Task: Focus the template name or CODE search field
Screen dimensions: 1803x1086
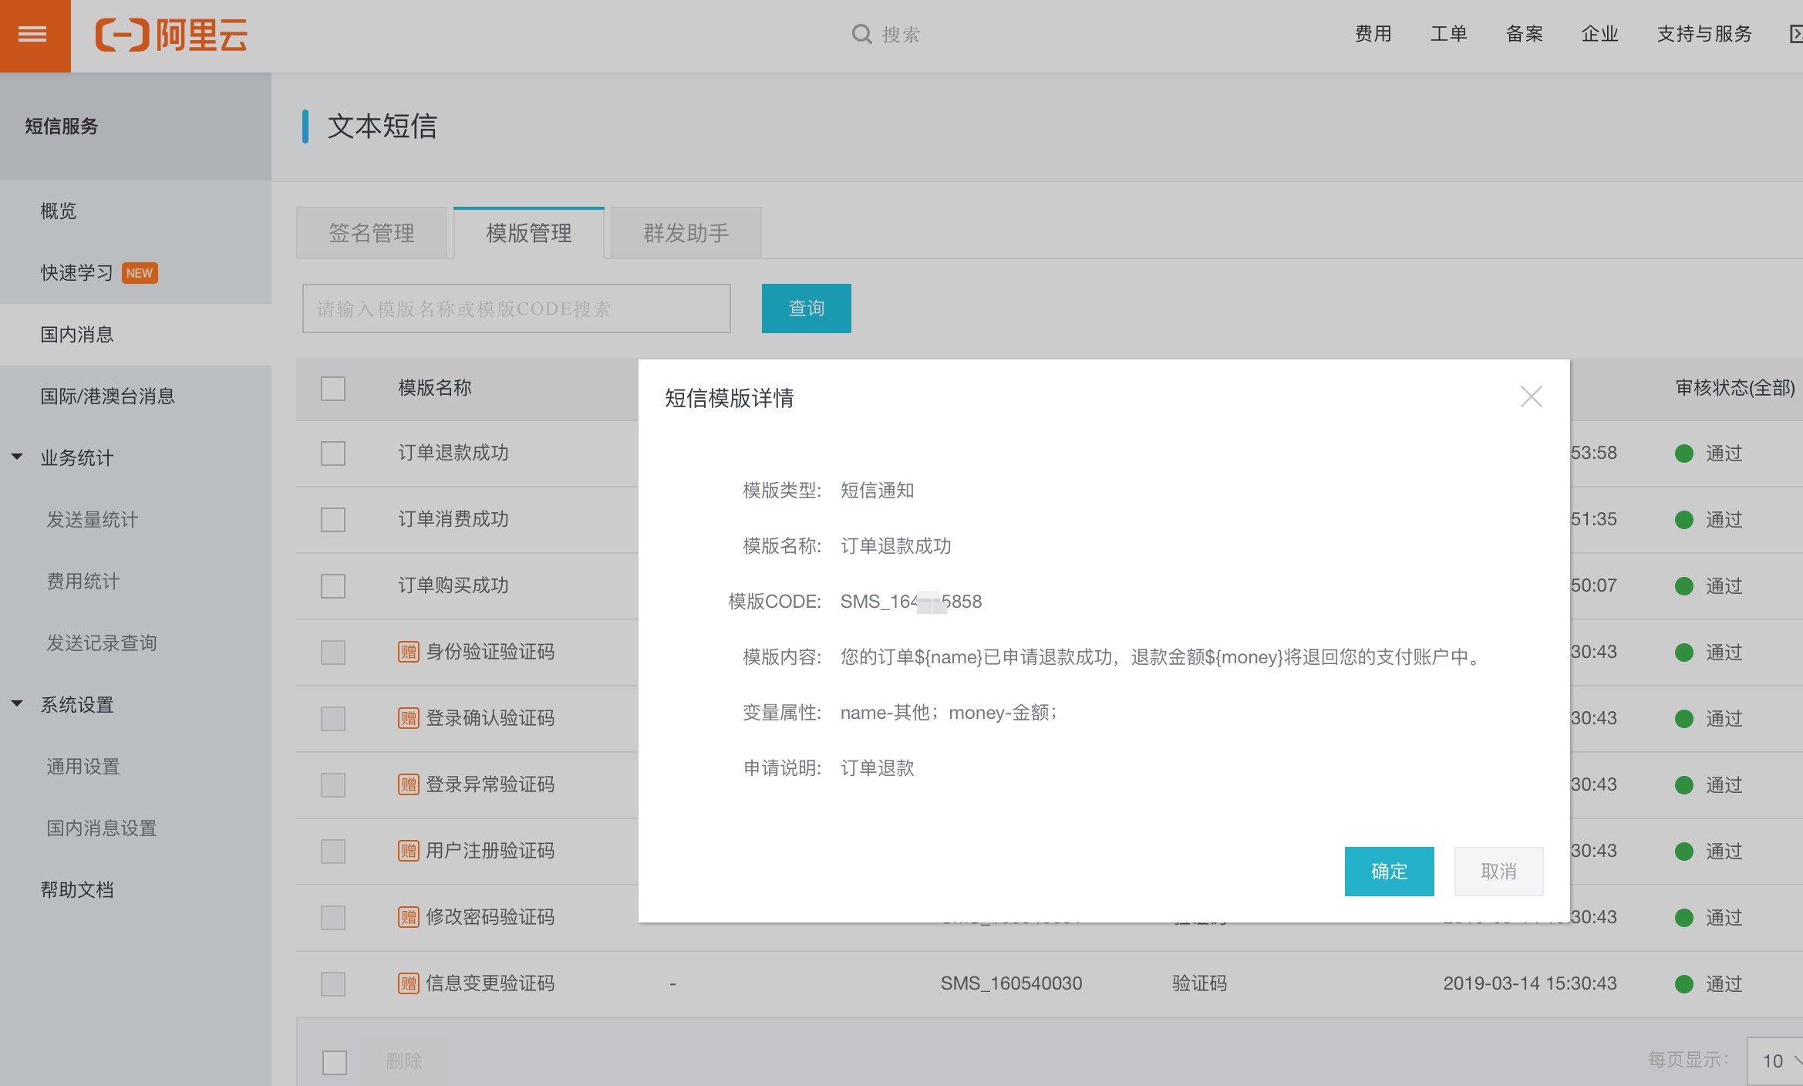Action: 516,309
